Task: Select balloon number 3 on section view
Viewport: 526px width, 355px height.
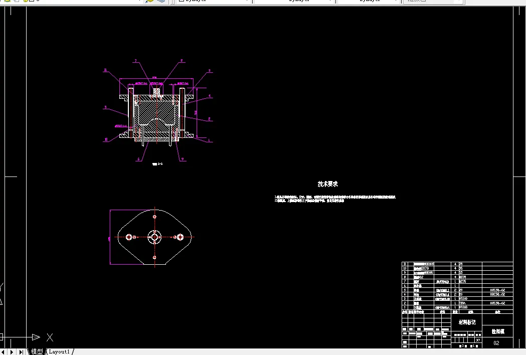Action: [x=209, y=71]
